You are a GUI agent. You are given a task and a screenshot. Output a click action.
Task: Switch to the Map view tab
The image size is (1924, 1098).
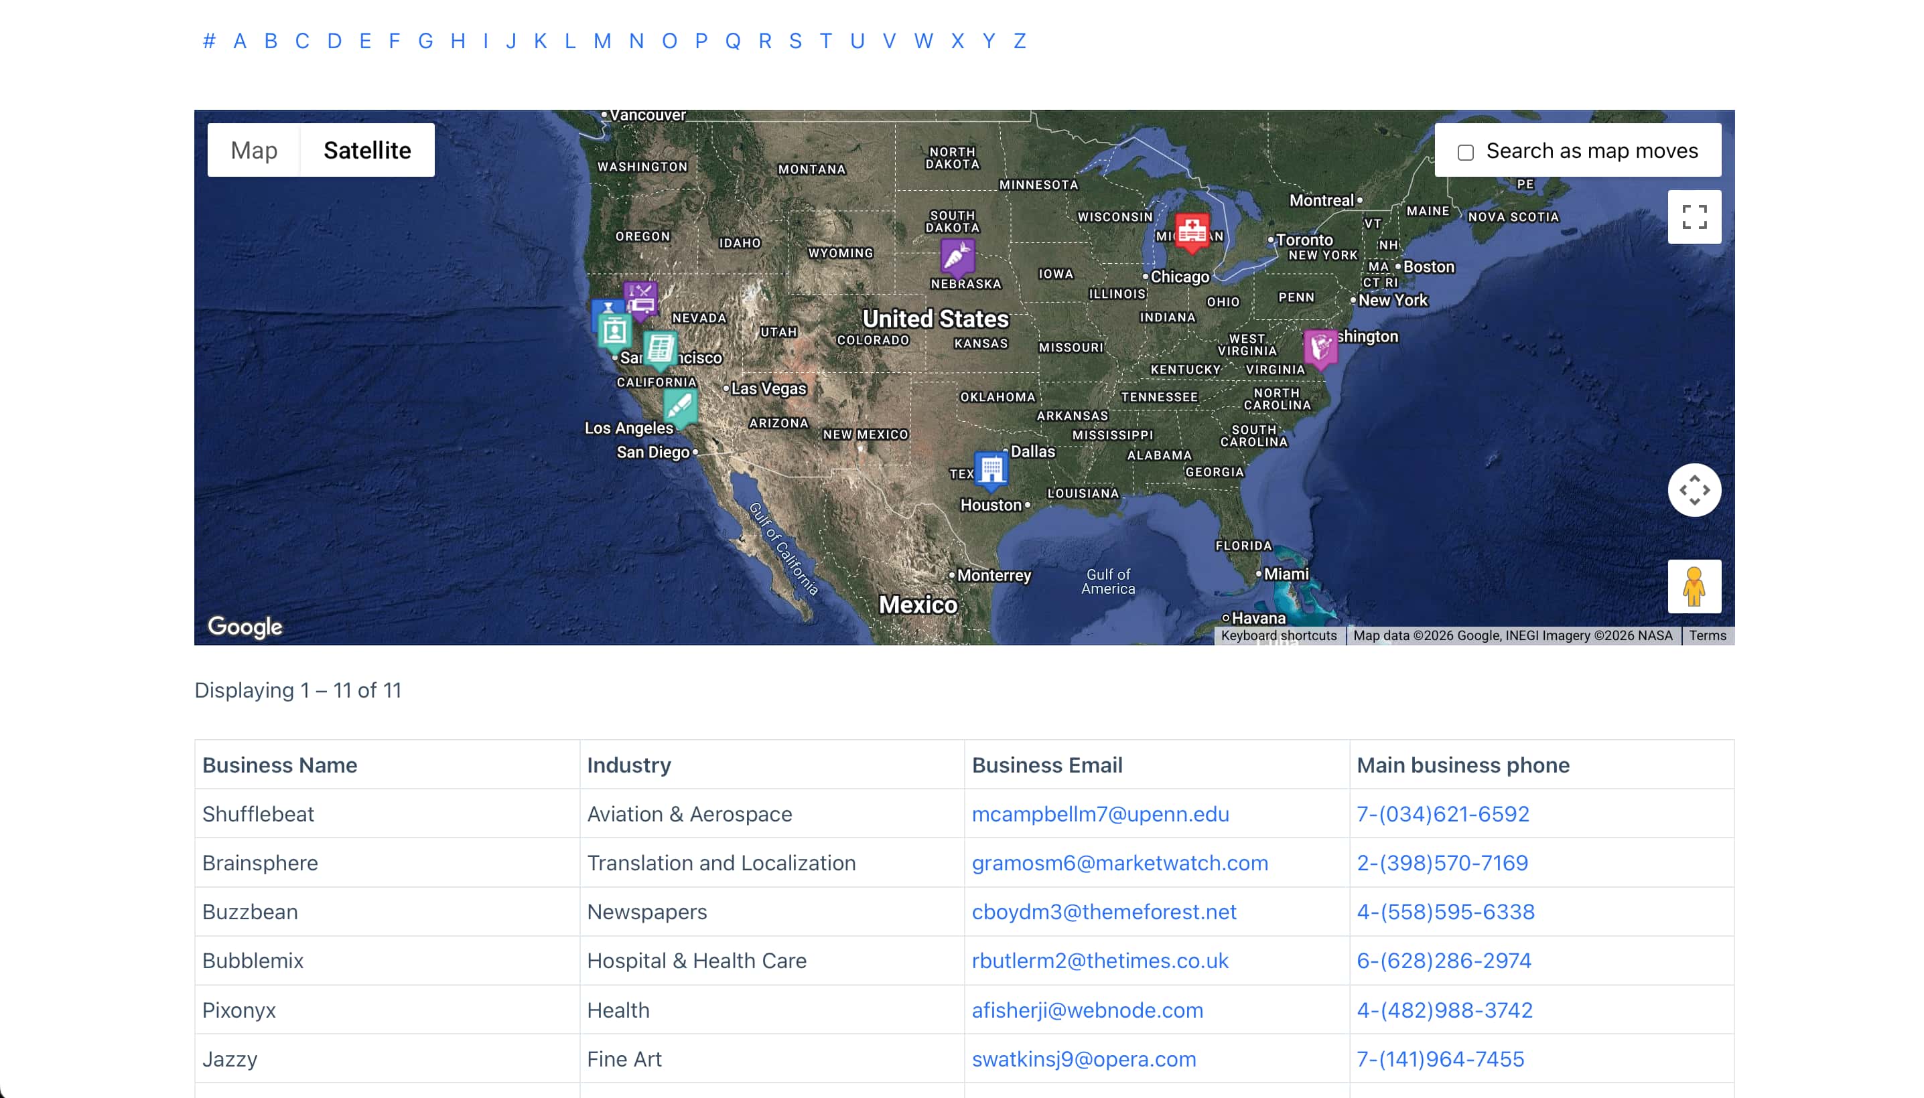pos(253,149)
